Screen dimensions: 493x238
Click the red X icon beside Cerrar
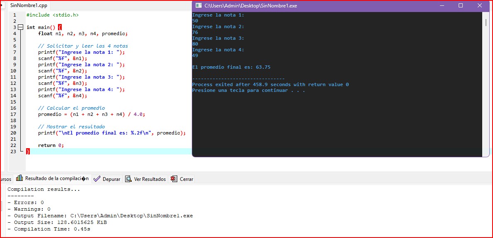[174, 179]
